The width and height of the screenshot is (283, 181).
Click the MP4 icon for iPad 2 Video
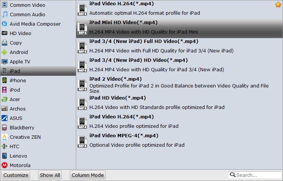pos(82,85)
